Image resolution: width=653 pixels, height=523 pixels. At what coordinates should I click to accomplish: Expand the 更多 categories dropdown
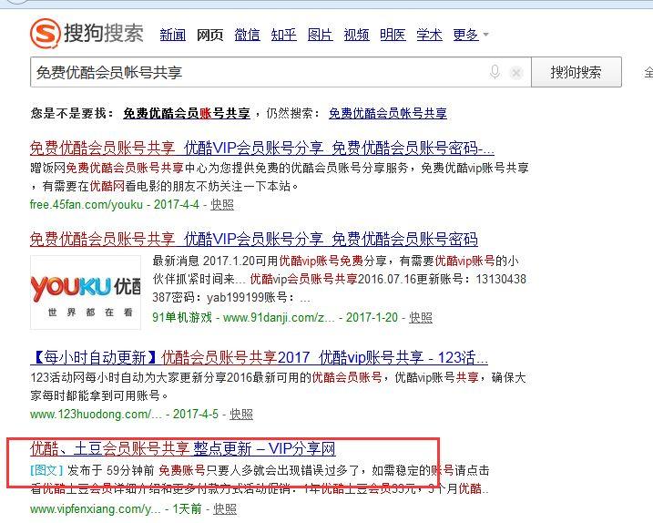click(471, 35)
